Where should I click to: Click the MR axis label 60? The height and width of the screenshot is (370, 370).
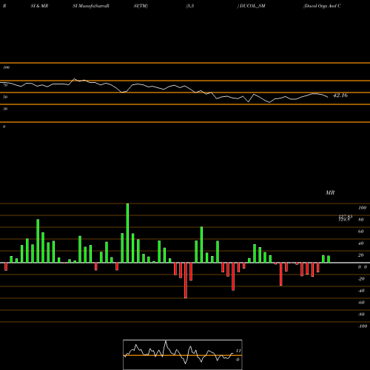click(x=360, y=232)
